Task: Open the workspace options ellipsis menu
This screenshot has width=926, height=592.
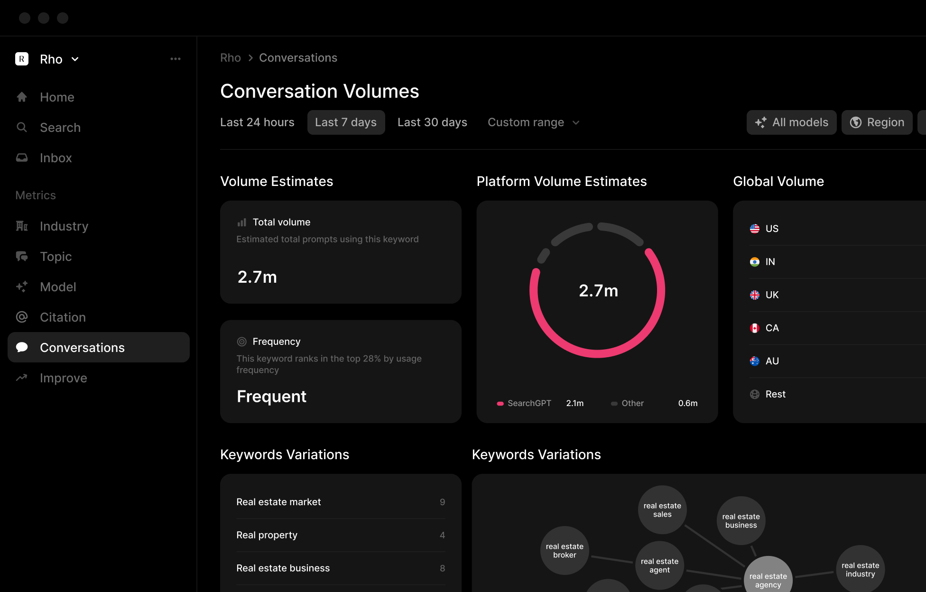Action: pos(176,58)
